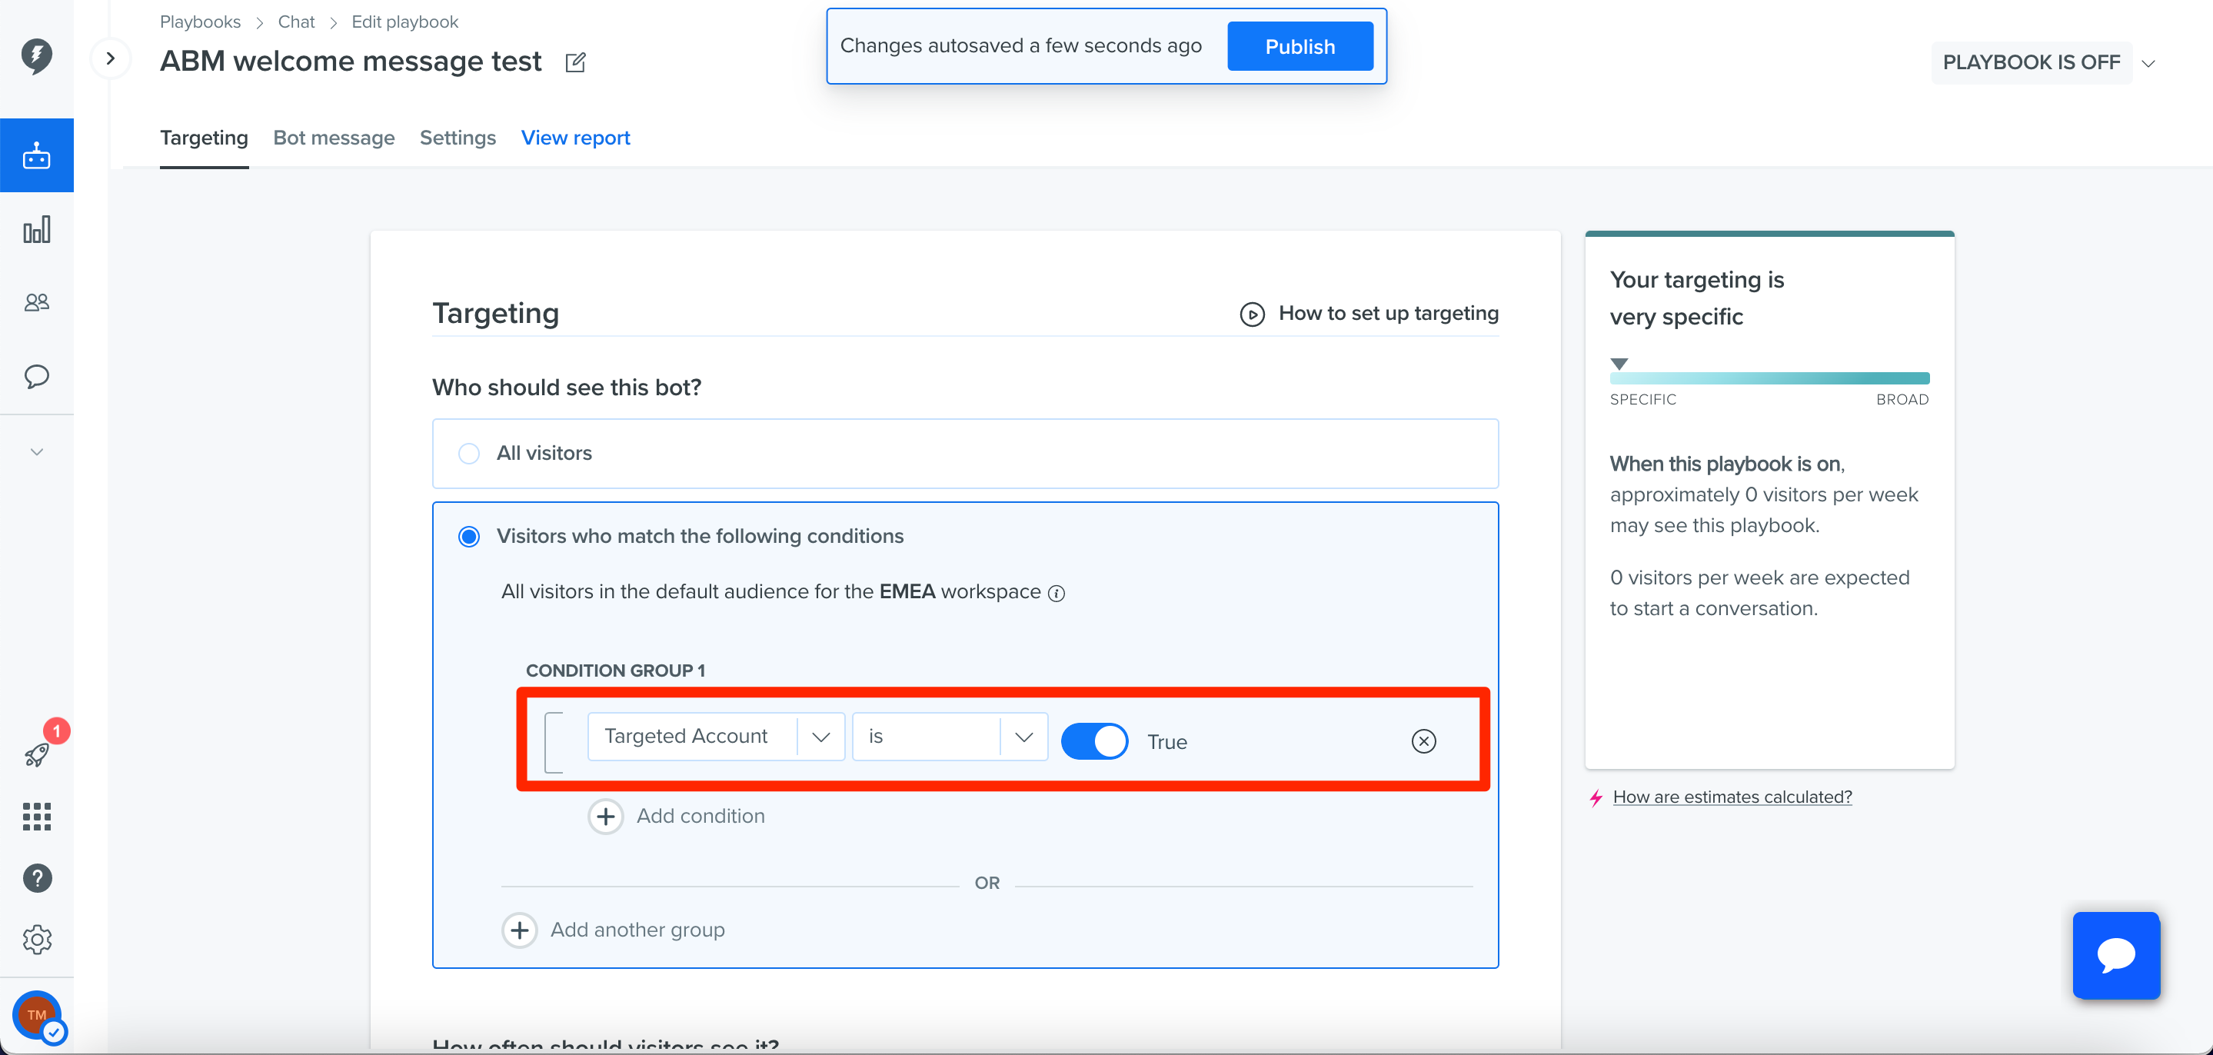Remove the Targeted Account condition
Image resolution: width=2213 pixels, height=1055 pixels.
(1423, 740)
